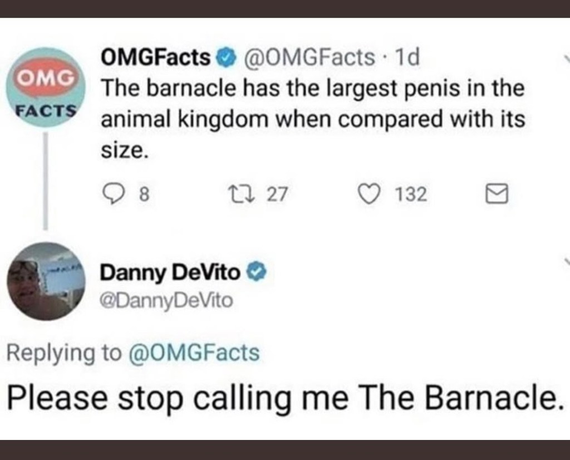This screenshot has width=570, height=460.
Task: Open the OMG Facts round profile avatar
Action: pyautogui.click(x=46, y=87)
